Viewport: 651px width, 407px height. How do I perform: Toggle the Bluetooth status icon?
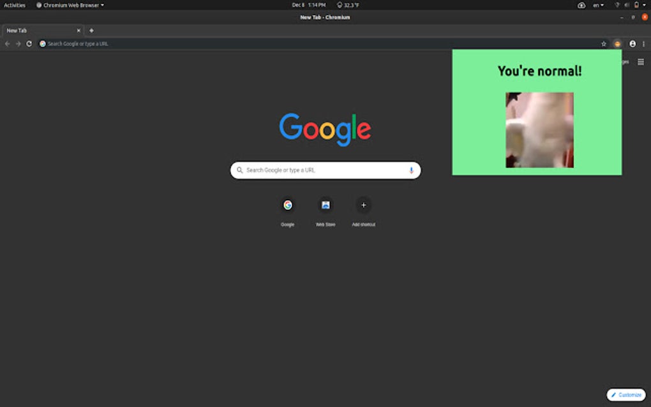point(617,4)
